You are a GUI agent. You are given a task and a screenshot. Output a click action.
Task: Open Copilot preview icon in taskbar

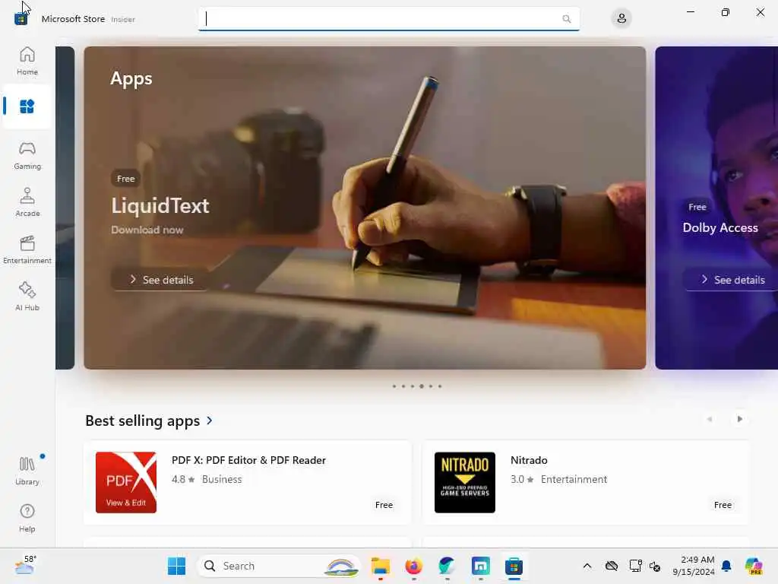[x=754, y=566]
